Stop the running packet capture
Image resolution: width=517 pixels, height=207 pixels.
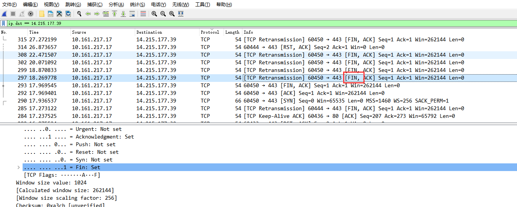tap(13, 14)
